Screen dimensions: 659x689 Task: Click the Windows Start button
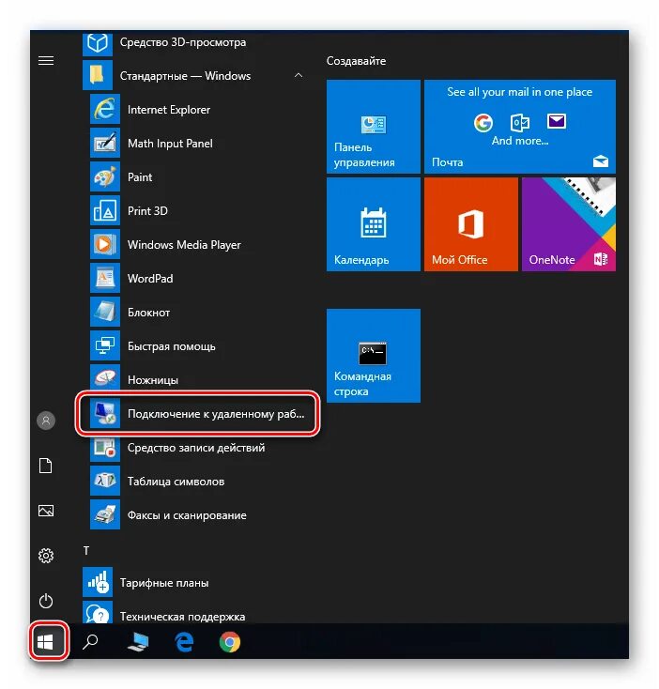point(46,642)
